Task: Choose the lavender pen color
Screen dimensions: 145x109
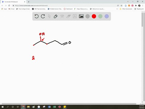Action: (x=107, y=16)
